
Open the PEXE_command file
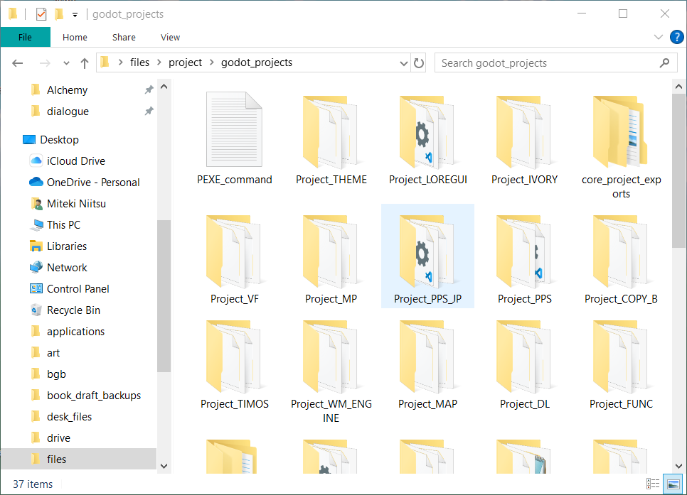[235, 139]
